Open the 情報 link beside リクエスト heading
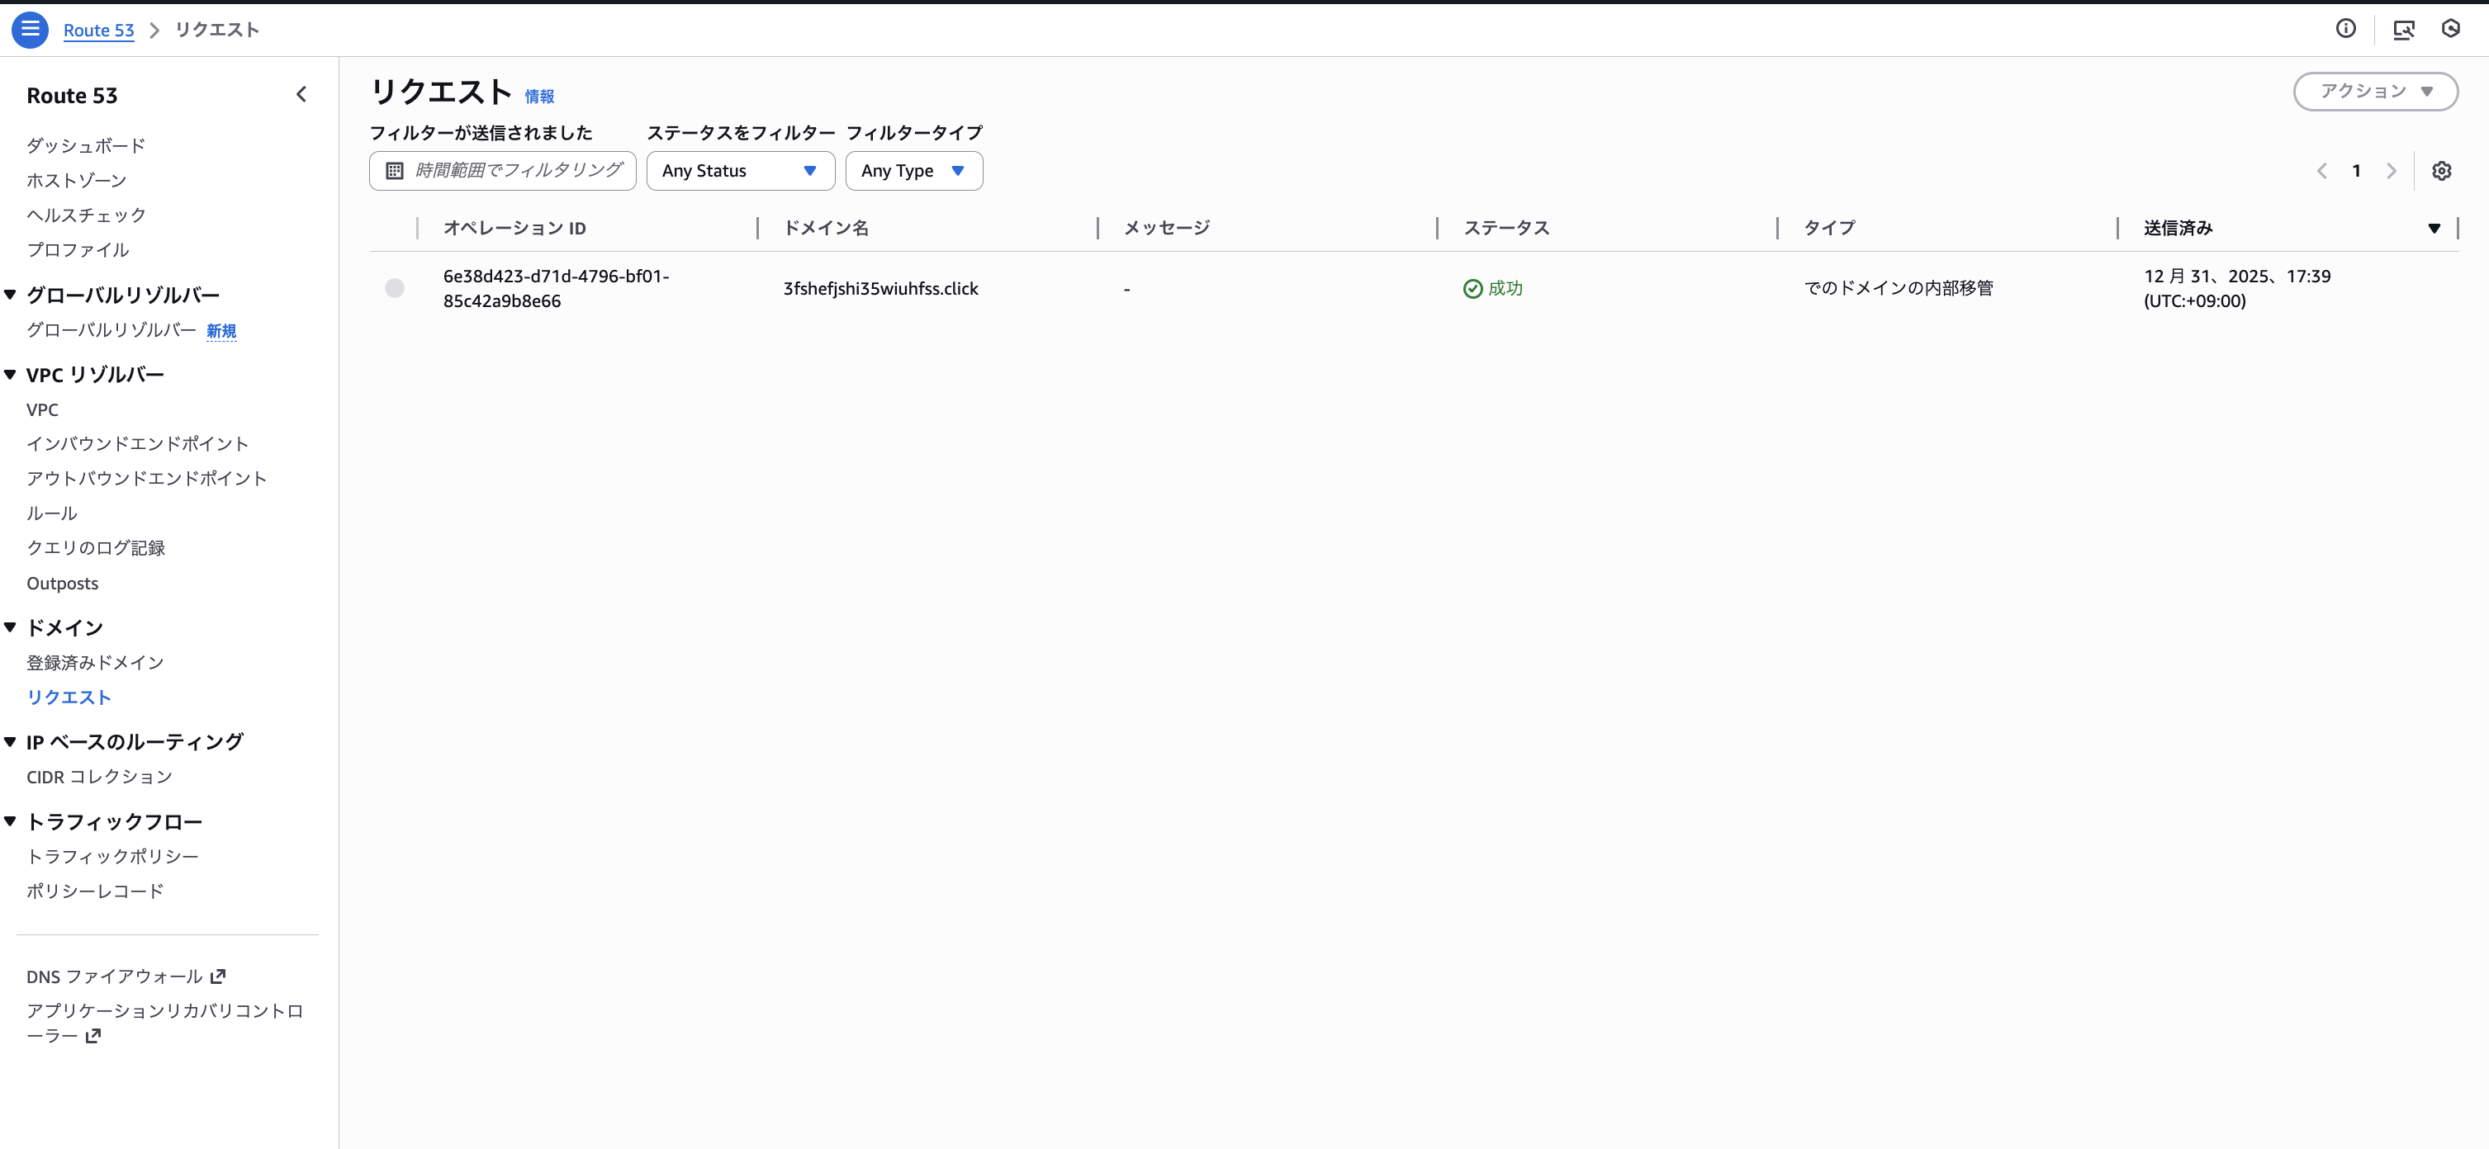Screen dimensions: 2489x1149 (x=539, y=97)
